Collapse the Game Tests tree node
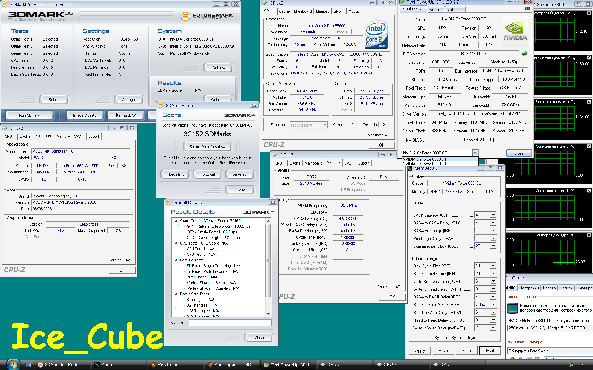The width and height of the screenshot is (593, 370). (x=176, y=221)
